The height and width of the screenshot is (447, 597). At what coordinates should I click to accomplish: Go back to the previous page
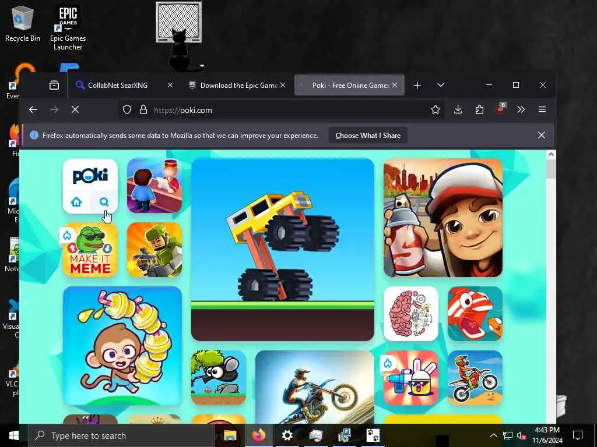(x=33, y=110)
